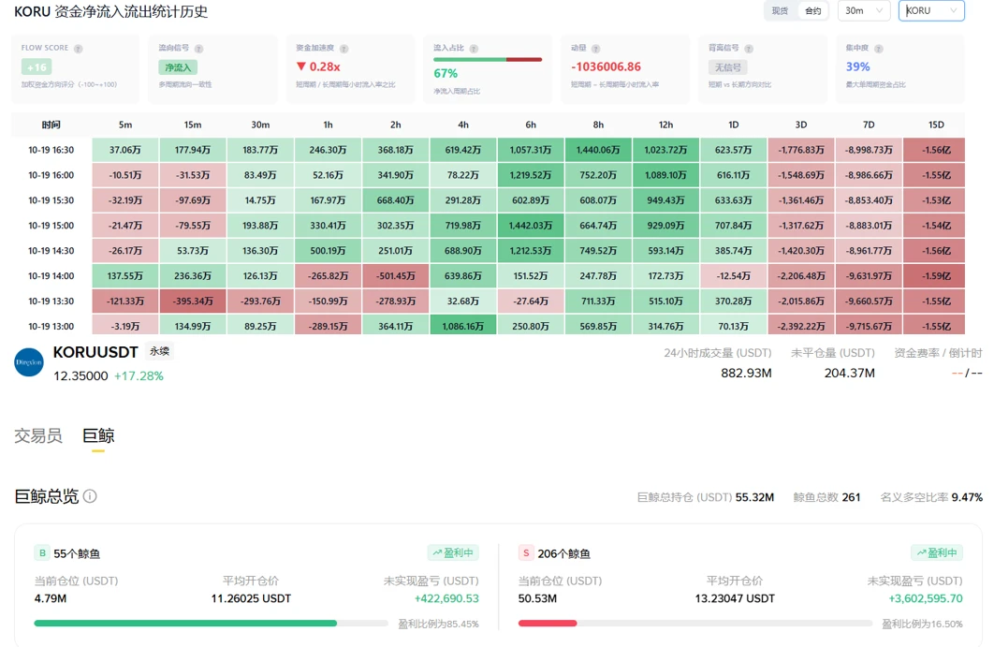The image size is (994, 647).
Task: Click the question mark next to 集中度
Action: (x=878, y=49)
